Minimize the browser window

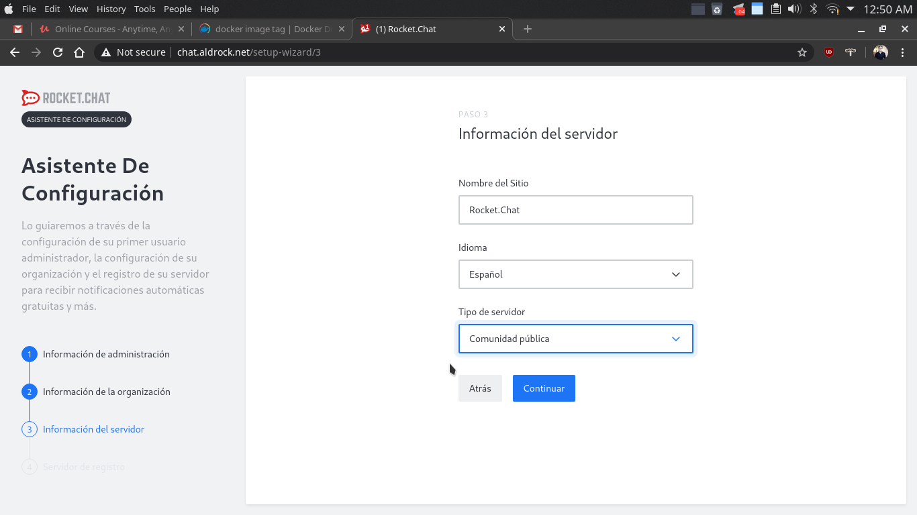coord(862,30)
